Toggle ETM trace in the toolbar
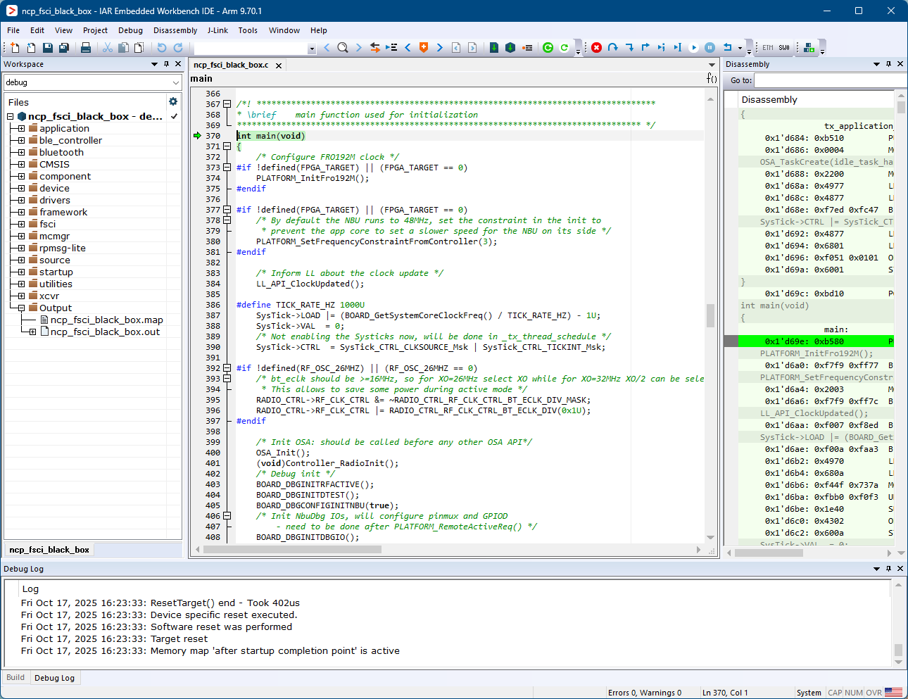908x699 pixels. tap(767, 47)
